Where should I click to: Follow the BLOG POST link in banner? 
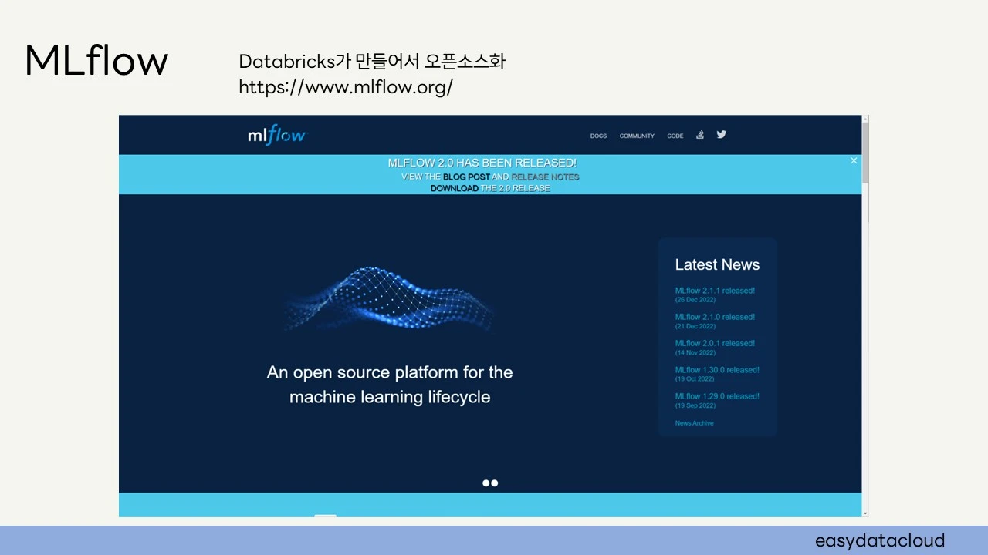click(466, 177)
